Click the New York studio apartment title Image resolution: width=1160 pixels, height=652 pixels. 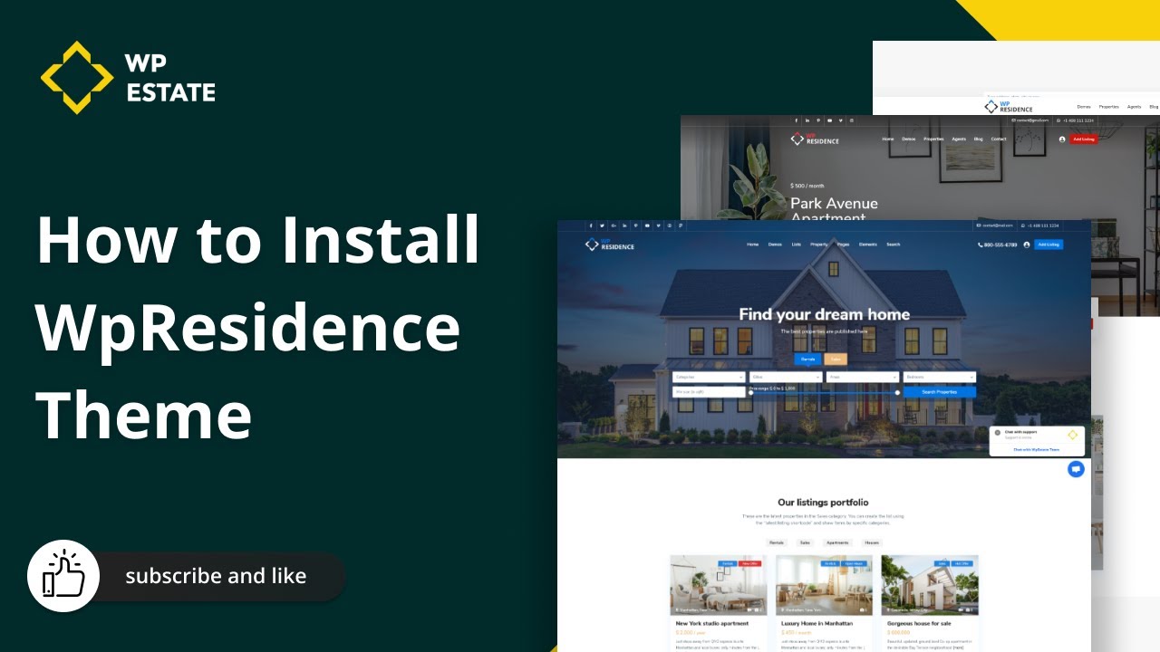[712, 623]
